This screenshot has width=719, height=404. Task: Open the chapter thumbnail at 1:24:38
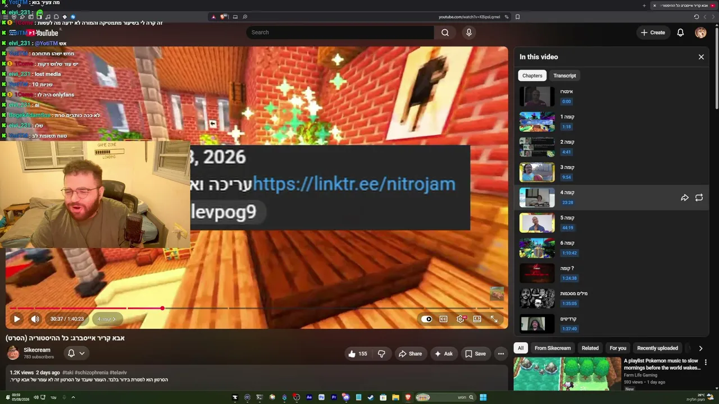537,273
